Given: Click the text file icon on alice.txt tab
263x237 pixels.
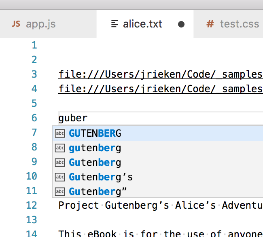Looking at the screenshot, I should tap(115, 24).
